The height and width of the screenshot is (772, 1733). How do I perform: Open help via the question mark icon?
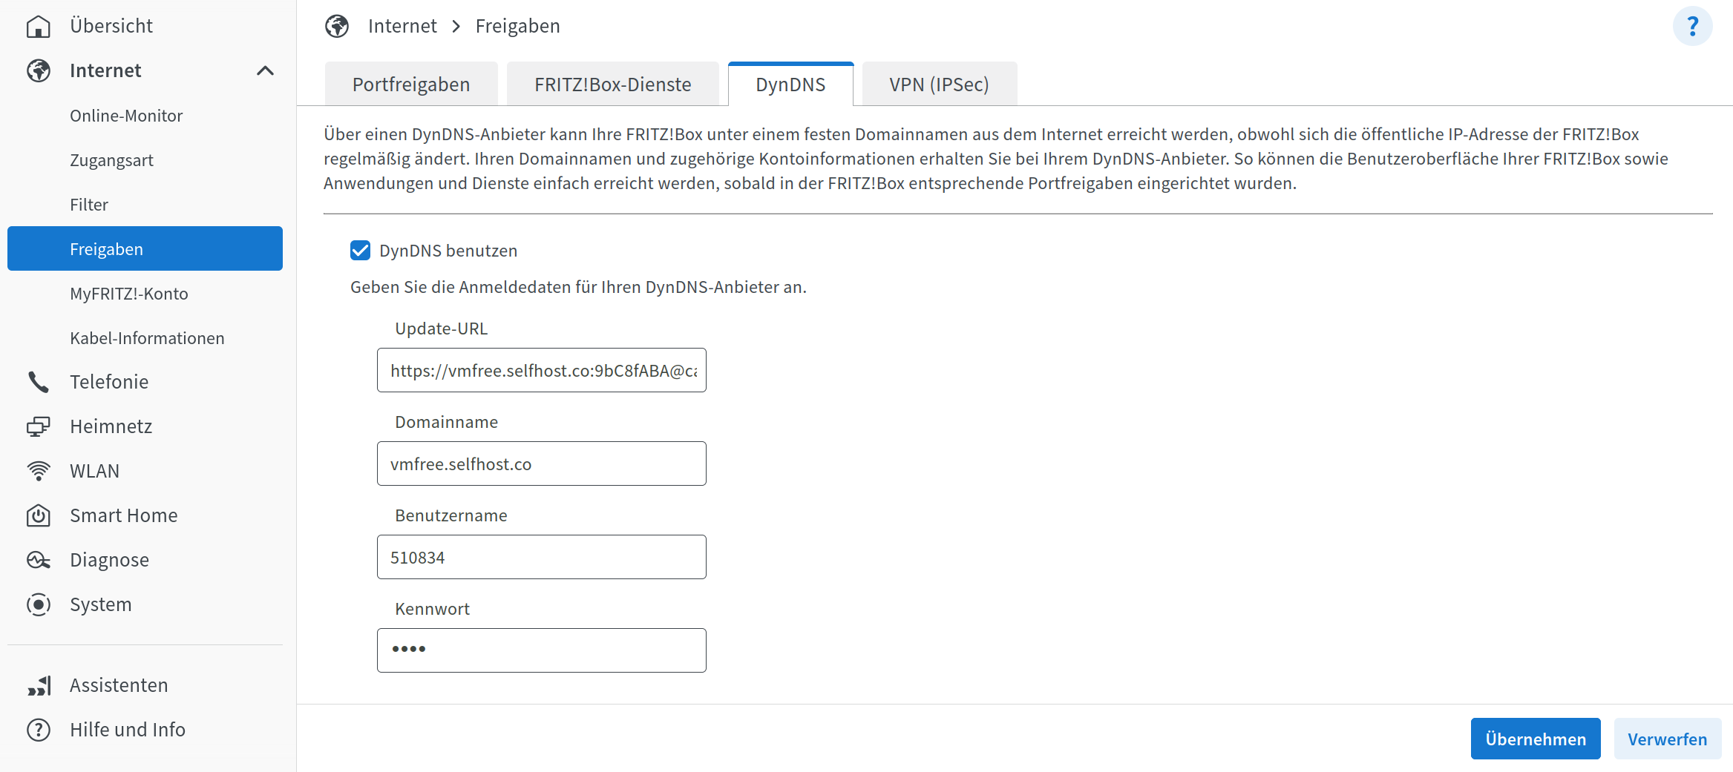coord(1692,27)
